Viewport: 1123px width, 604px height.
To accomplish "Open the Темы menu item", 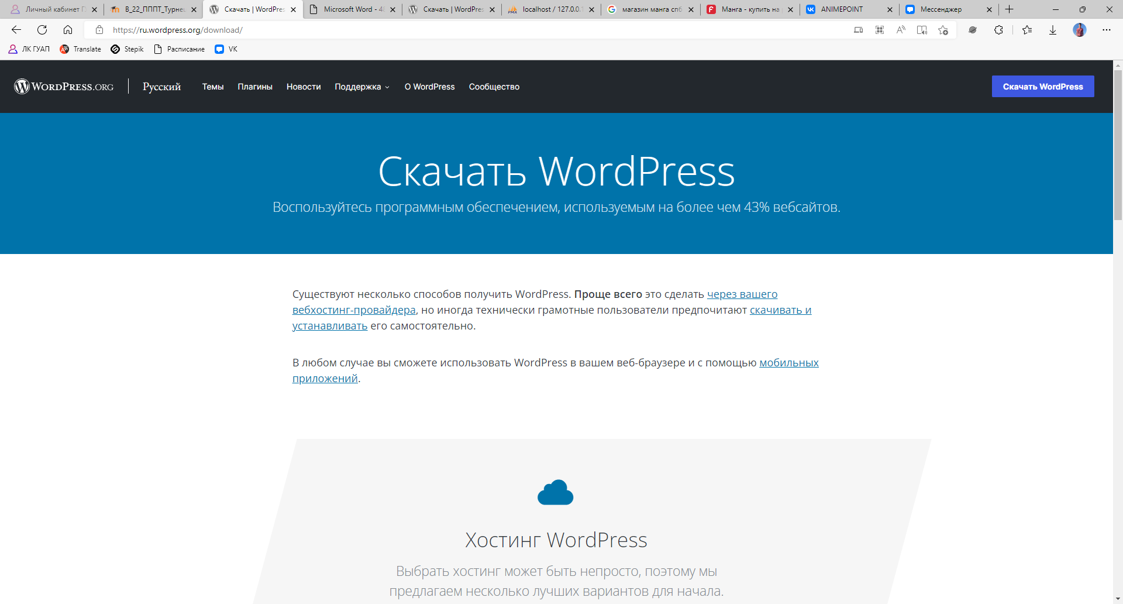I will (x=213, y=87).
